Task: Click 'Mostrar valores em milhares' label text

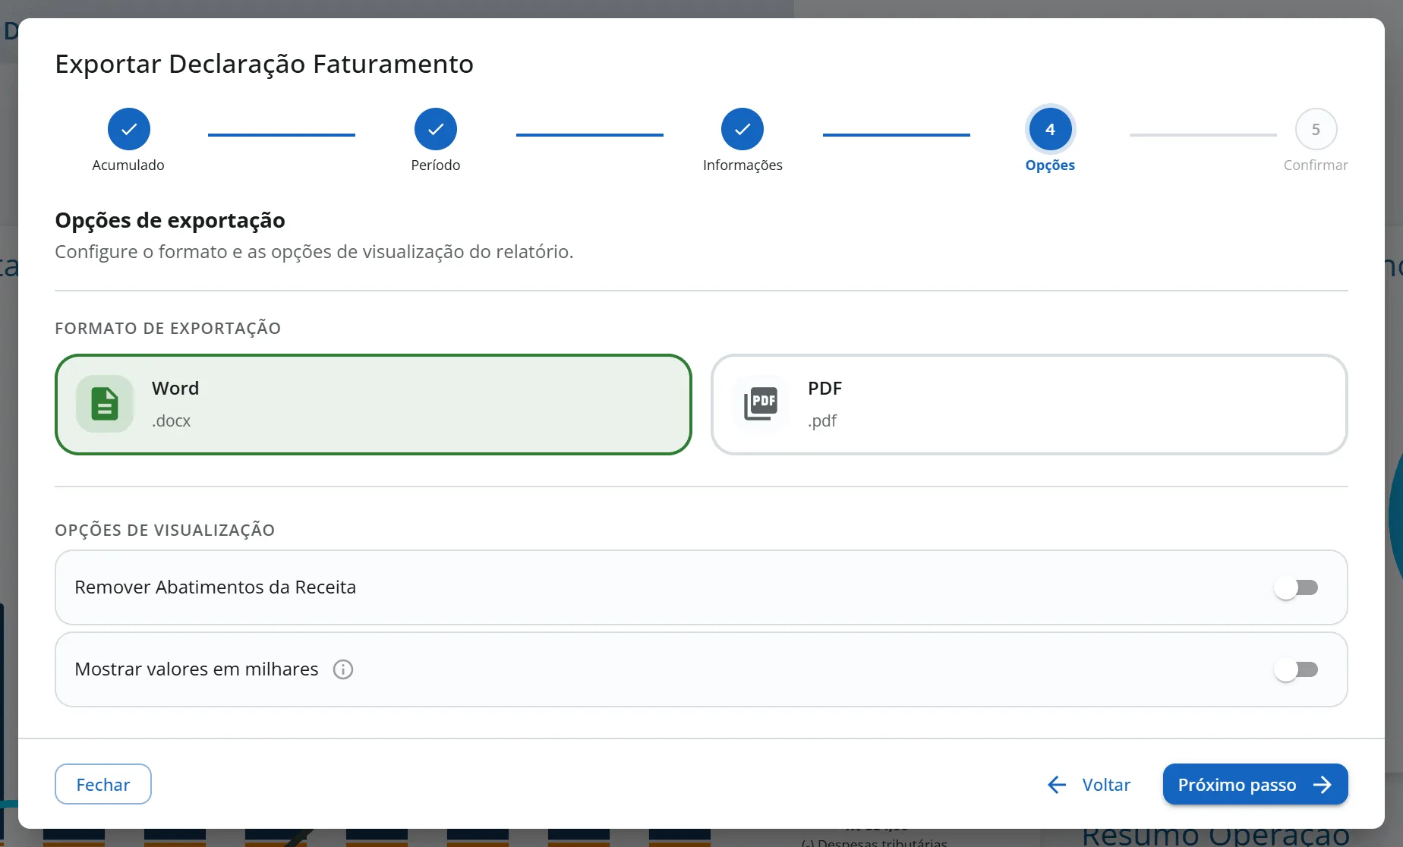Action: point(197,669)
